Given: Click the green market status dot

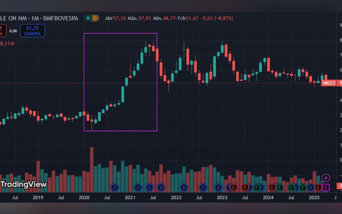Looking at the screenshot, I should [89, 18].
